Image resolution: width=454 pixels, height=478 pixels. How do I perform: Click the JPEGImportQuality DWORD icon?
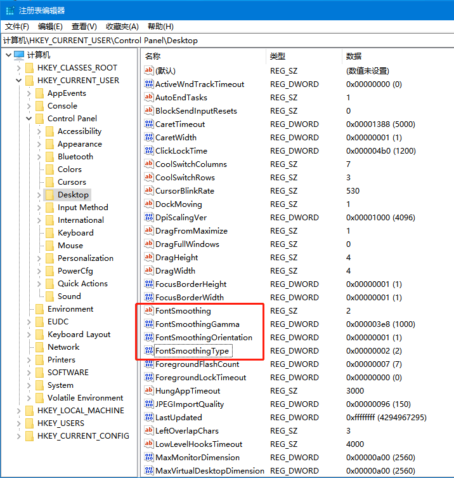pos(149,404)
